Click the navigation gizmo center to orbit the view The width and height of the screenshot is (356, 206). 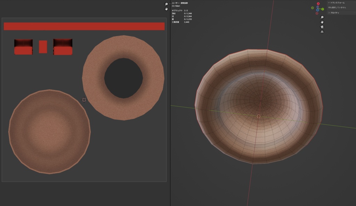(317, 9)
